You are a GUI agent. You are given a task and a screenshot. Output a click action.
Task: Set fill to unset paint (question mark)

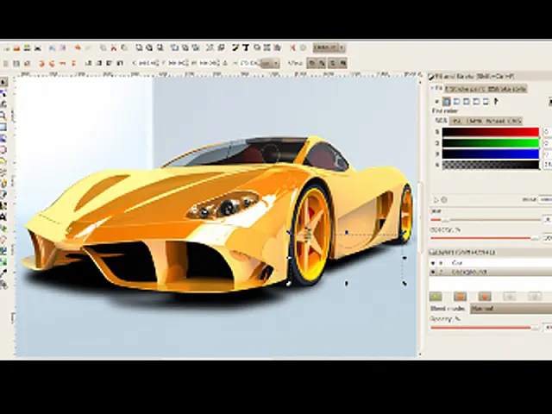[x=496, y=102]
